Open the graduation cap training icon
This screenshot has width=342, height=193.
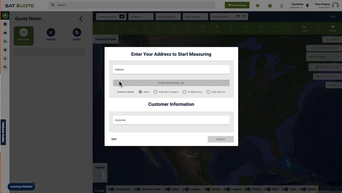(x=258, y=6)
